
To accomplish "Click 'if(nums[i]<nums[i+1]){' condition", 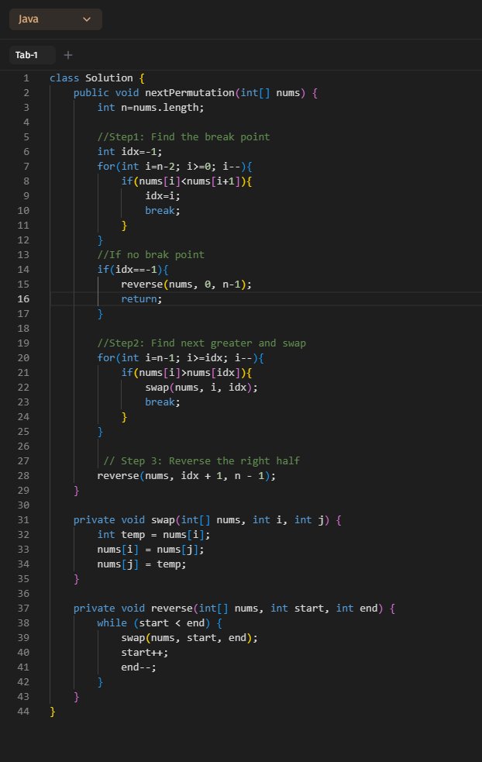I will point(187,181).
